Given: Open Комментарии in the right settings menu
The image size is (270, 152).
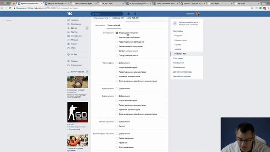Looking at the screenshot, I should point(181,40).
